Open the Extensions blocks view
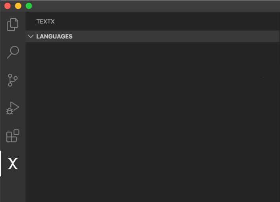Viewport: 280px width, 202px height. [13, 136]
